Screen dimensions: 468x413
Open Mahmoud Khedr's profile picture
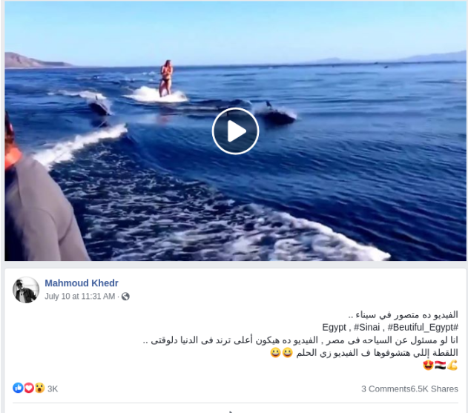point(26,290)
